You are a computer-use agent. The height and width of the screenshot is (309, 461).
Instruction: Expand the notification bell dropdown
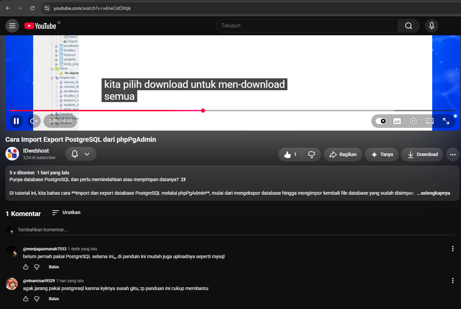pos(81,154)
